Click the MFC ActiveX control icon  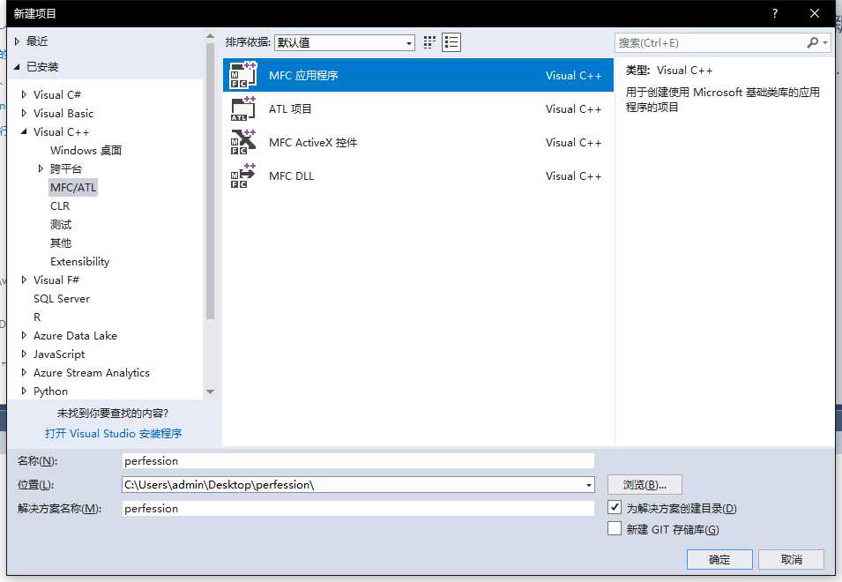tap(242, 142)
